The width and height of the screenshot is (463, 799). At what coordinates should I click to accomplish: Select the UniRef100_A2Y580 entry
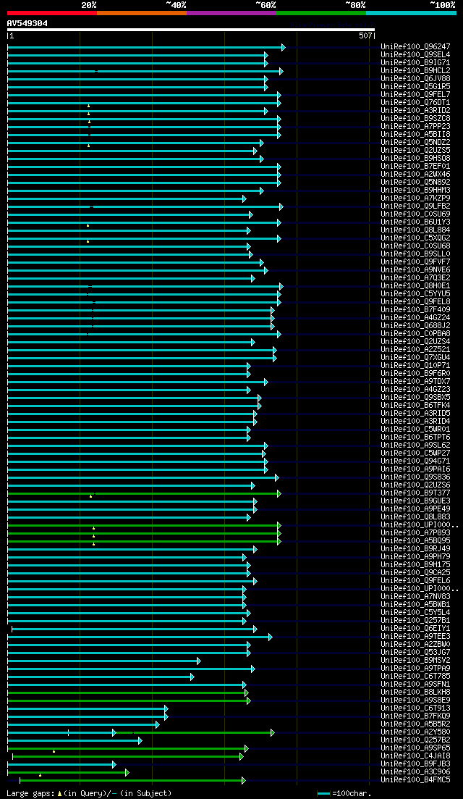415,732
